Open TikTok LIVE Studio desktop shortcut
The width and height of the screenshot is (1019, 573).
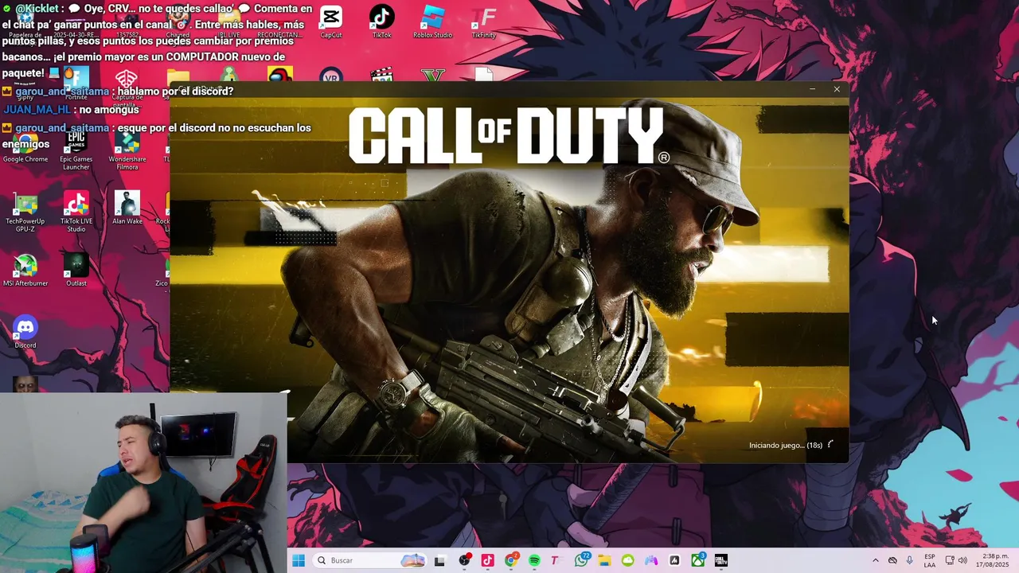pyautogui.click(x=76, y=212)
